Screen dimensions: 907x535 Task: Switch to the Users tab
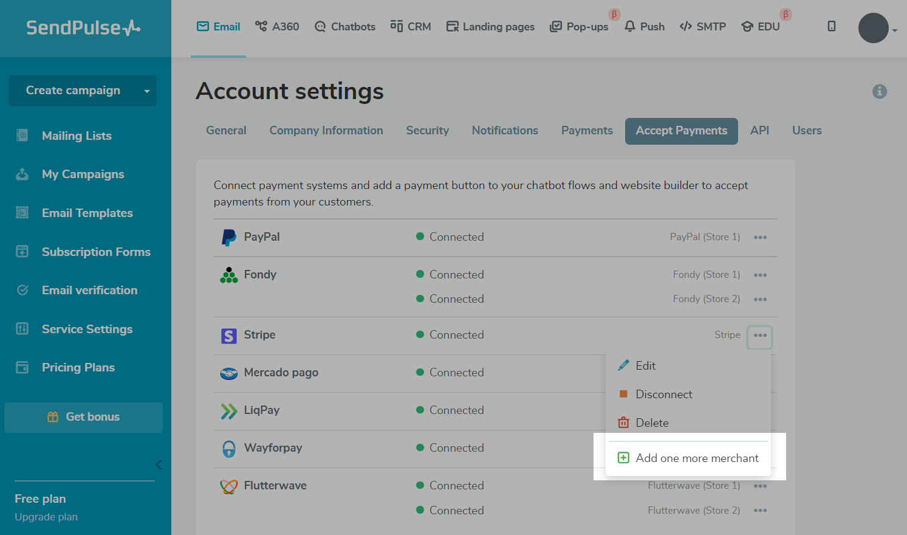pos(807,131)
